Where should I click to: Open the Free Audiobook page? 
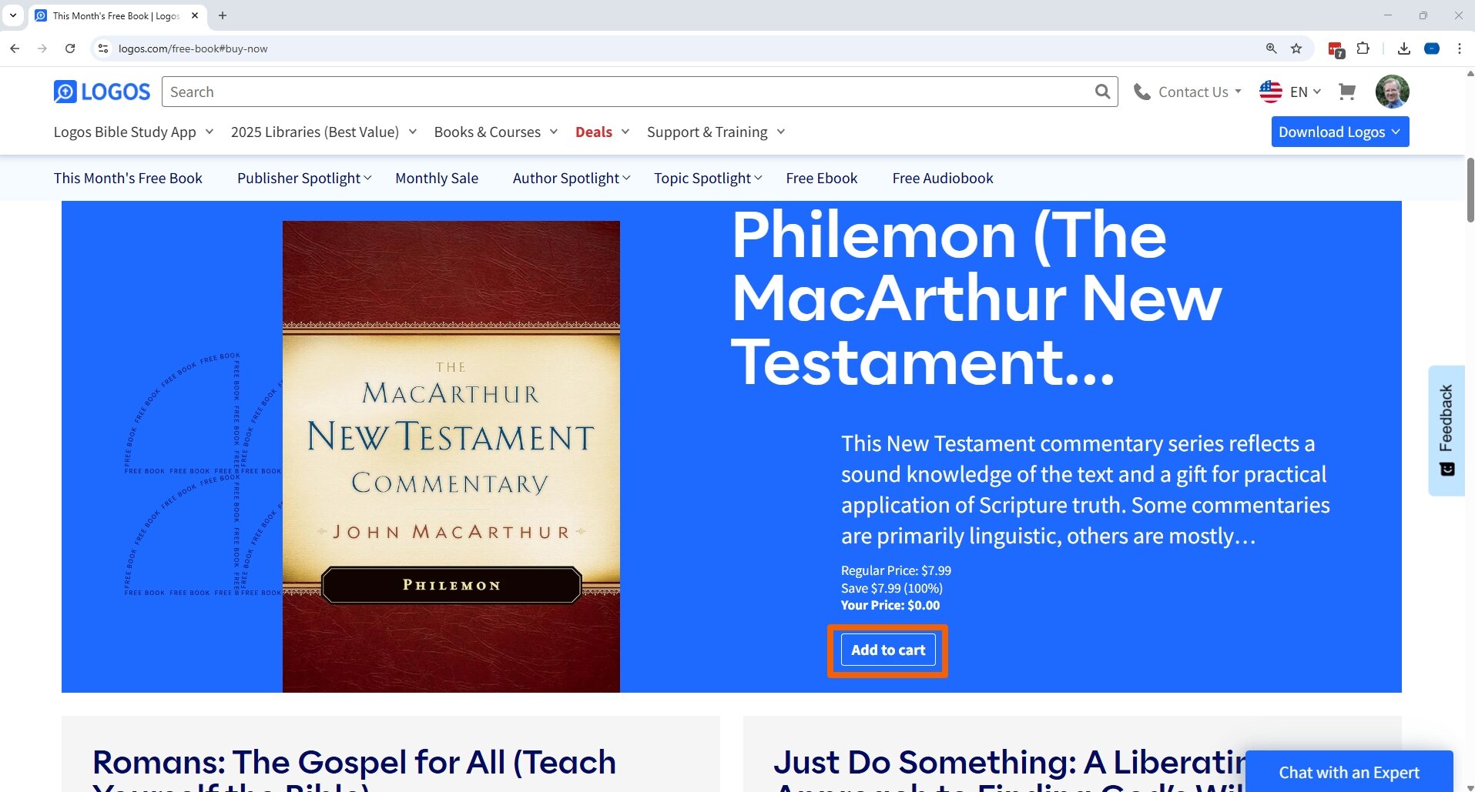pyautogui.click(x=943, y=178)
